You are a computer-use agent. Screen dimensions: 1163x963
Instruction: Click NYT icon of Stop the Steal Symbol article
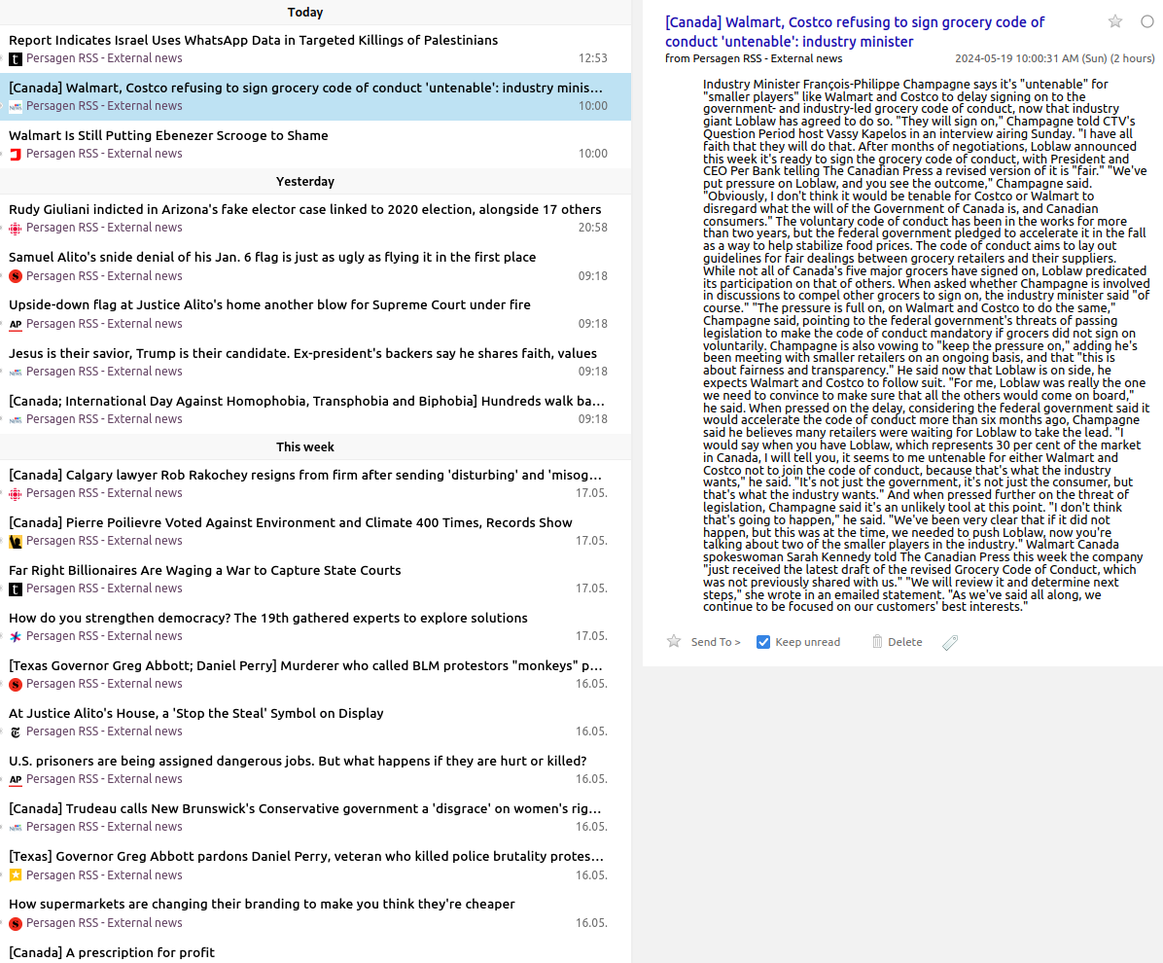(16, 732)
